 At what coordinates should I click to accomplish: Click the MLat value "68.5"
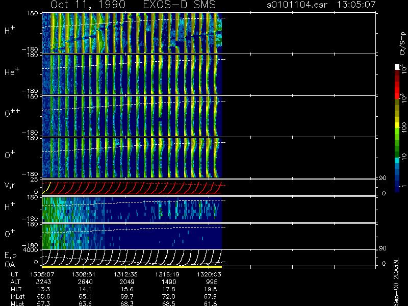click(x=169, y=303)
